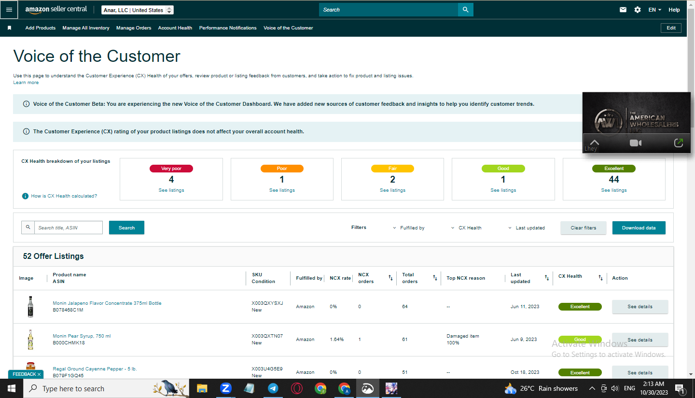Viewport: 695px width, 398px height.
Task: Expand the Last updated filter dropdown
Action: click(527, 228)
